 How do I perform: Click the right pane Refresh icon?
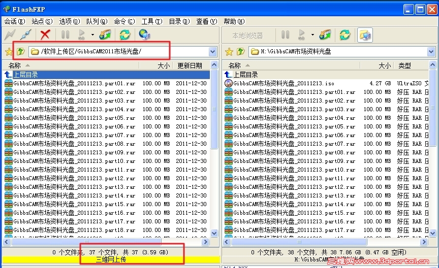coord(345,35)
